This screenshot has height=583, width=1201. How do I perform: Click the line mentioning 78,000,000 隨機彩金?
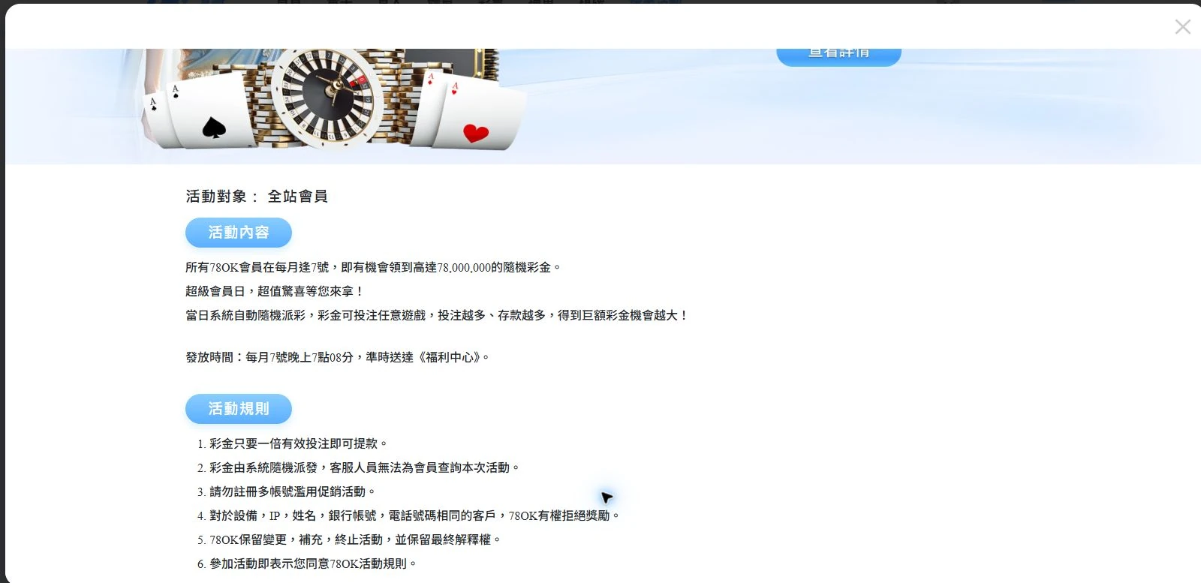(373, 267)
